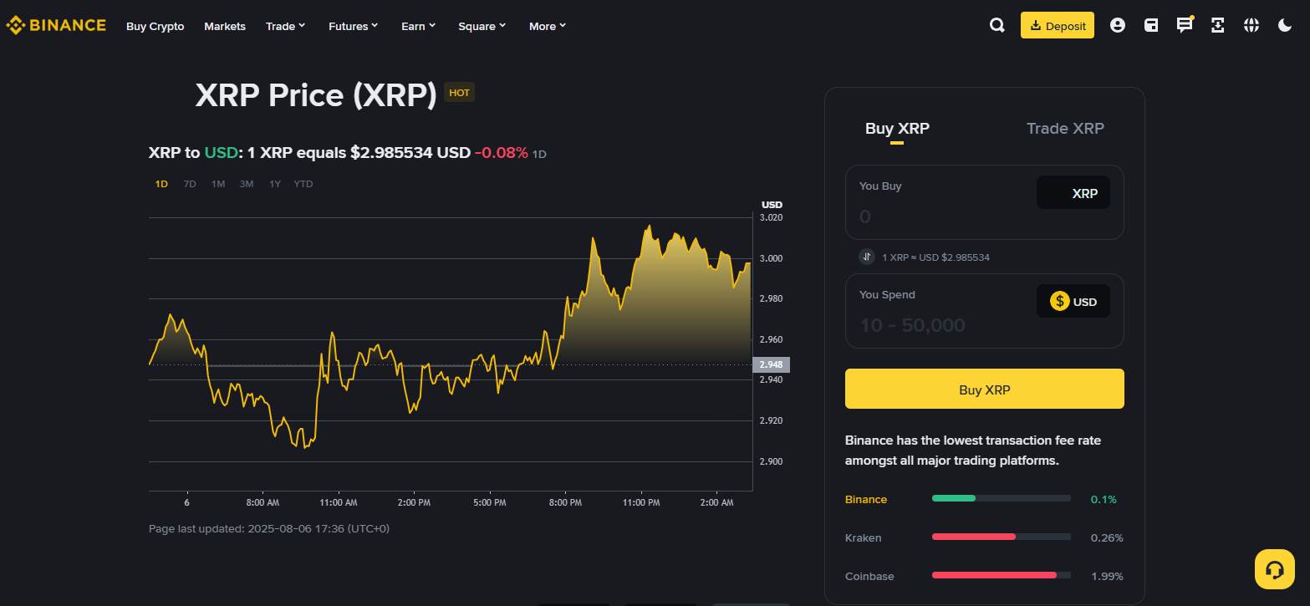The image size is (1310, 606).
Task: Click the '1 XRP ≈ USD $2.985534' rate text
Action: pos(936,257)
